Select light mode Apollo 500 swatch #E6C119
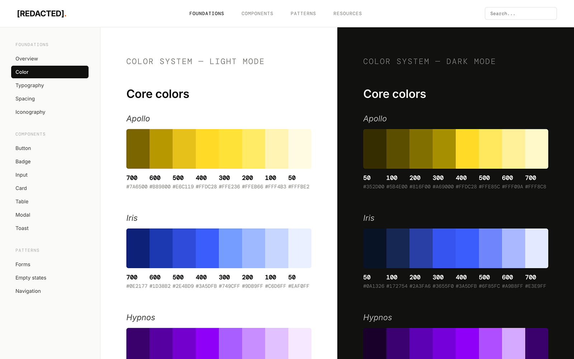 (184, 149)
